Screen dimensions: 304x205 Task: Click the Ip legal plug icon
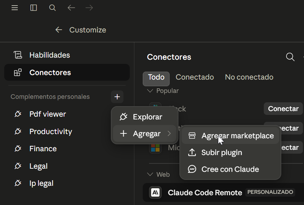tap(18, 183)
